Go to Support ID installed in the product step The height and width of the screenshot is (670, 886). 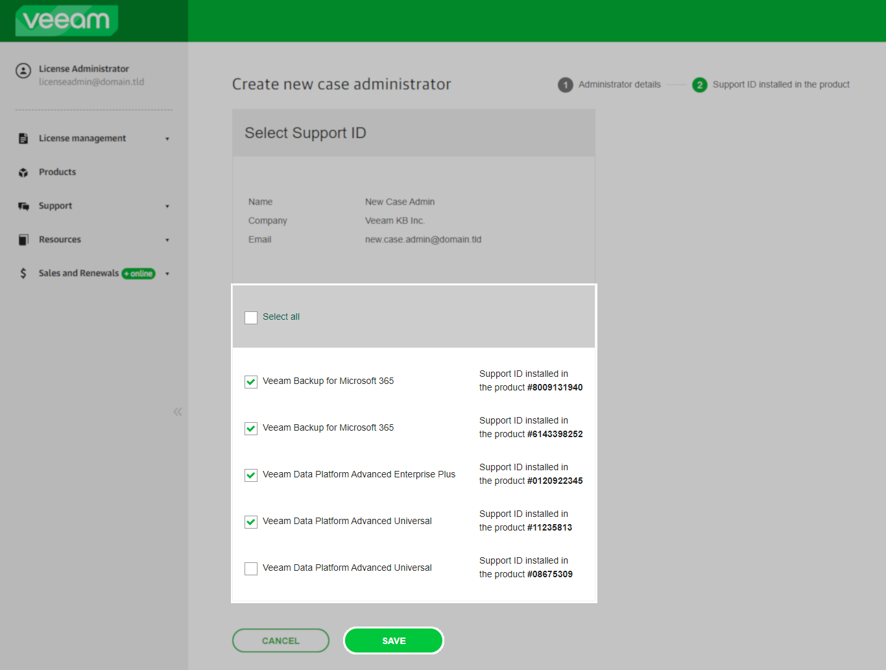coord(781,84)
